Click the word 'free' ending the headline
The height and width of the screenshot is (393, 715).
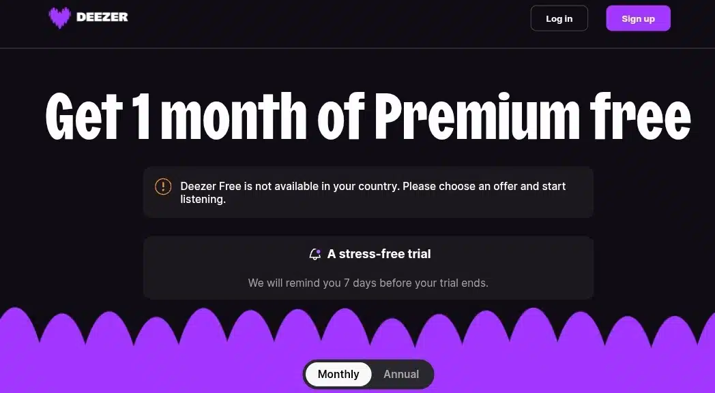640,116
